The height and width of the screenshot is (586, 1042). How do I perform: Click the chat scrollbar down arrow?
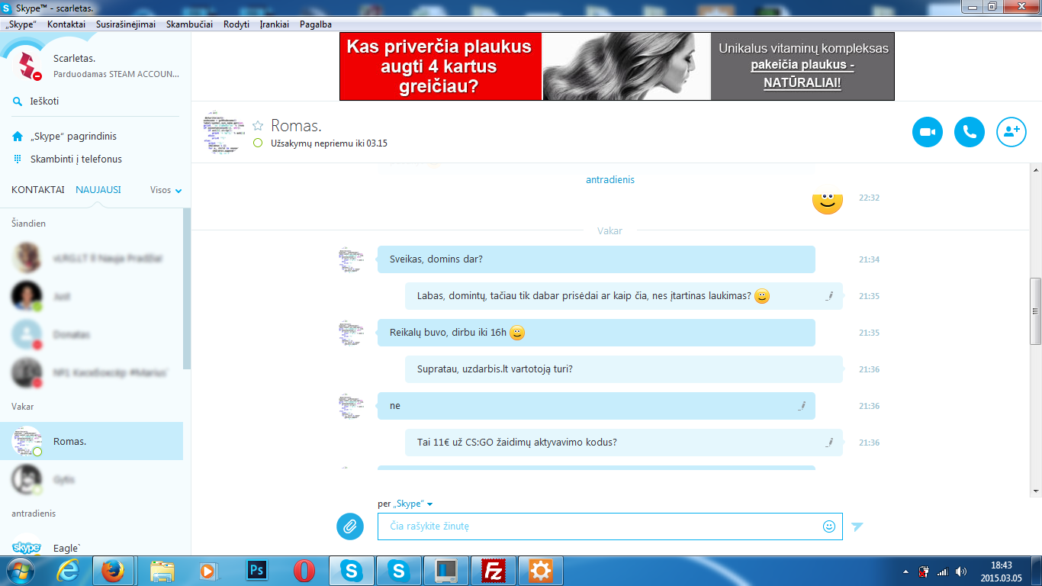point(1035,491)
